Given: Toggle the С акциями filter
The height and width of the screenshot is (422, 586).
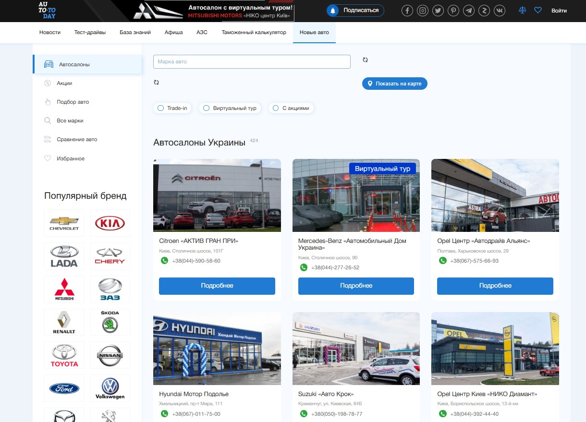Looking at the screenshot, I should [291, 109].
